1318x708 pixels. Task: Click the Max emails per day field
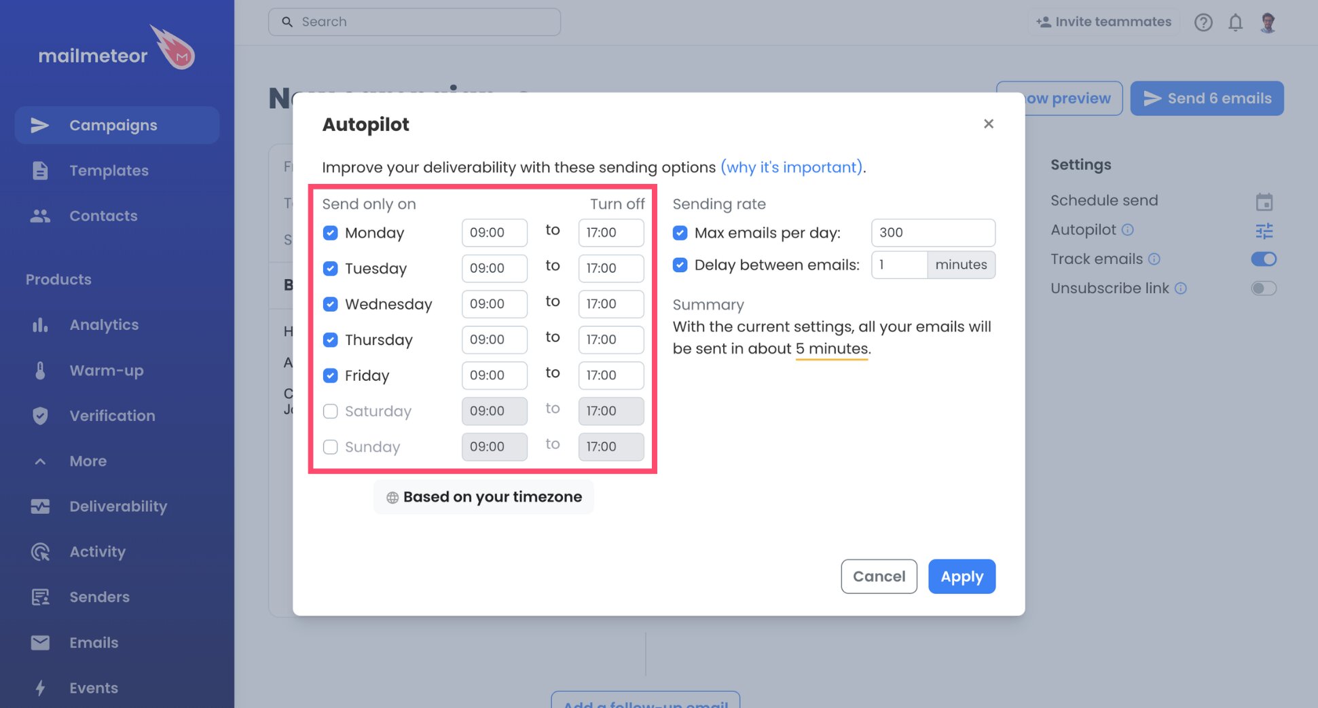pos(933,233)
